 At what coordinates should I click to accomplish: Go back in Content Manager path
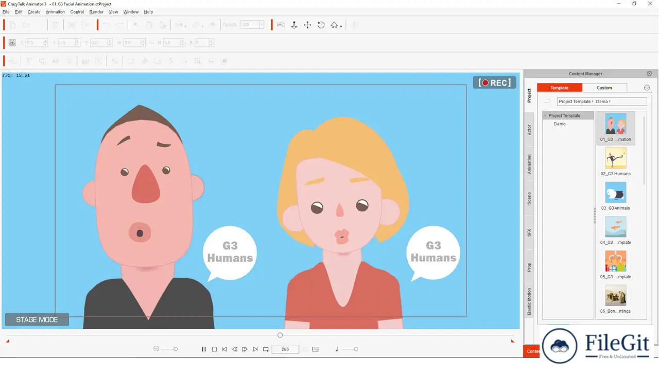[548, 102]
